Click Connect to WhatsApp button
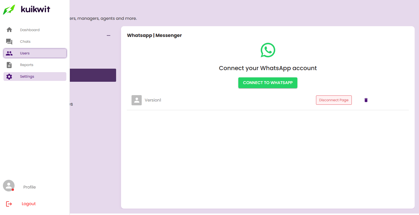This screenshot has width=419, height=215. [268, 83]
